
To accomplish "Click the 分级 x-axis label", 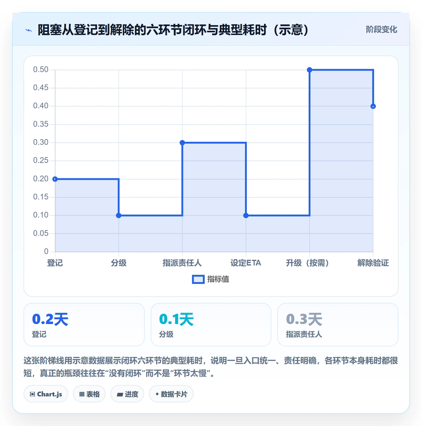I will click(x=119, y=263).
